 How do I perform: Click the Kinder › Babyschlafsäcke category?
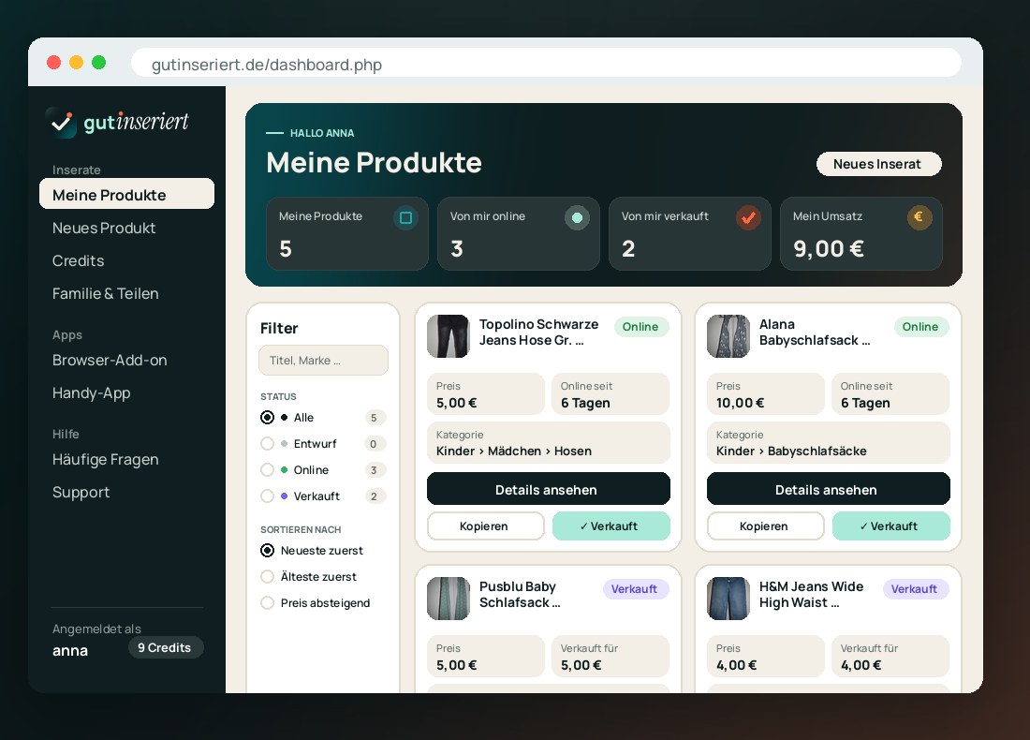pyautogui.click(x=791, y=451)
